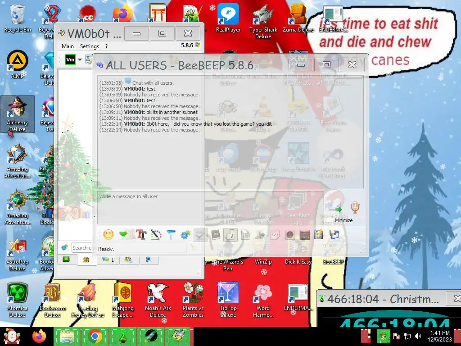This screenshot has height=346, width=461.
Task: Click the Vm user avatar button
Action: point(70,59)
